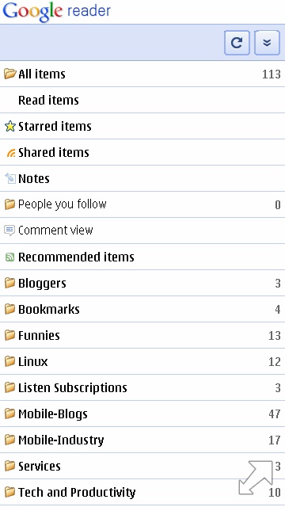Open the Mobile-Blogs folder
Viewport: 285px width, 507px height.
coord(142,414)
